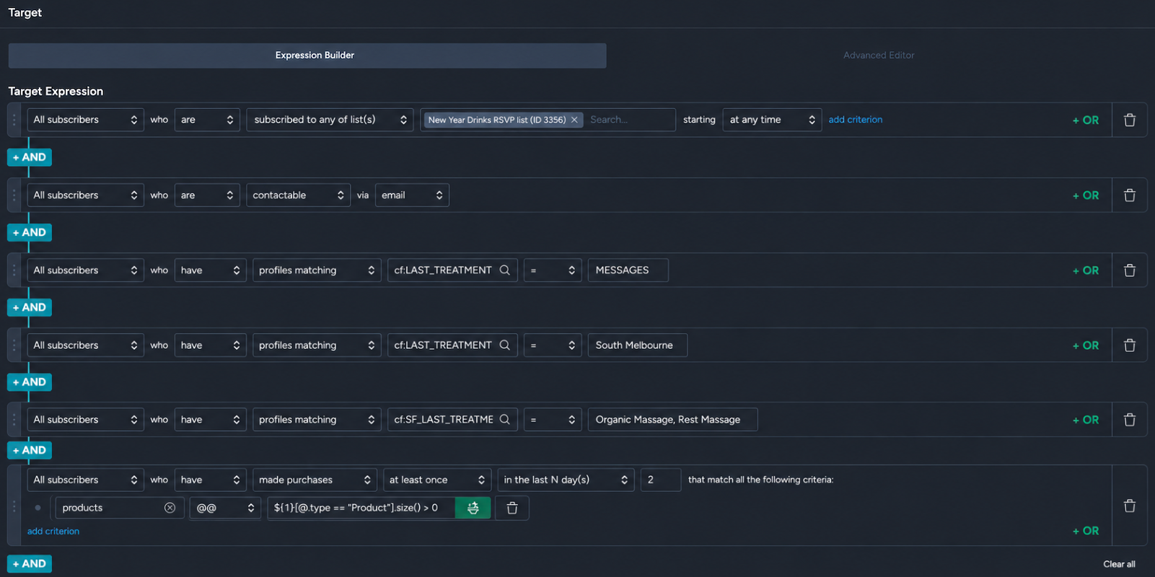Search field for the MESSAGES rule magnifier
This screenshot has width=1155, height=577.
pos(505,270)
